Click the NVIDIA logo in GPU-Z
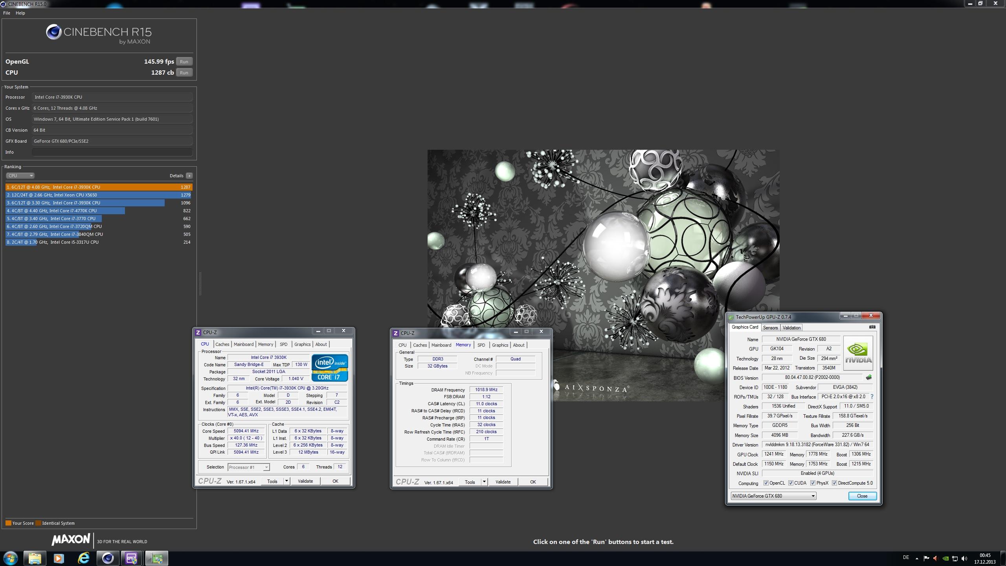Image resolution: width=1006 pixels, height=566 pixels. click(858, 353)
